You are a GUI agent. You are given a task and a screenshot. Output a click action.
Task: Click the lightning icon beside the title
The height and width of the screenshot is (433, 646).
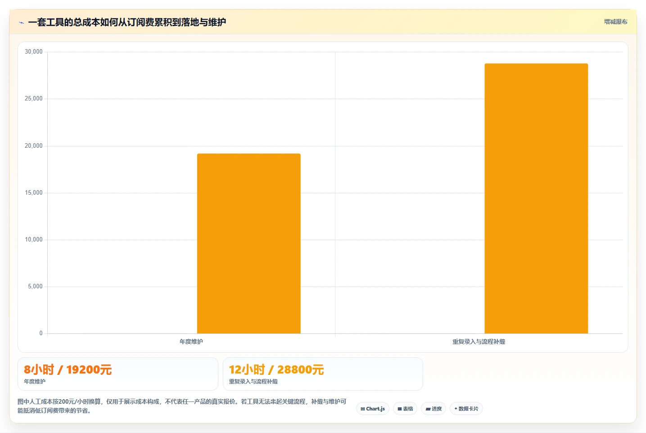(x=21, y=22)
